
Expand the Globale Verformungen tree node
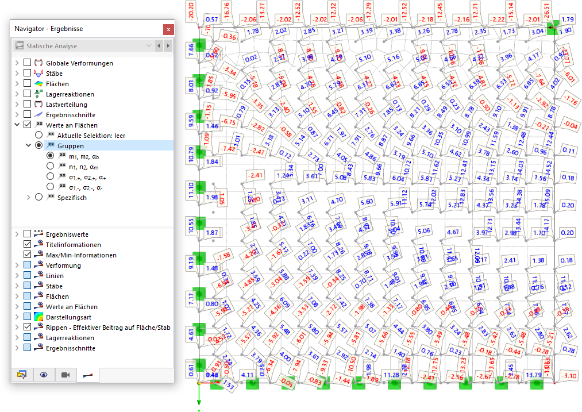(x=17, y=63)
